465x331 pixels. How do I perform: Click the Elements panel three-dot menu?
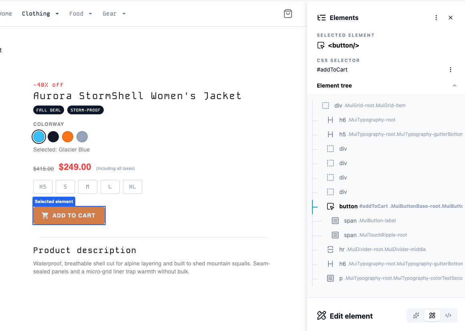(x=436, y=18)
